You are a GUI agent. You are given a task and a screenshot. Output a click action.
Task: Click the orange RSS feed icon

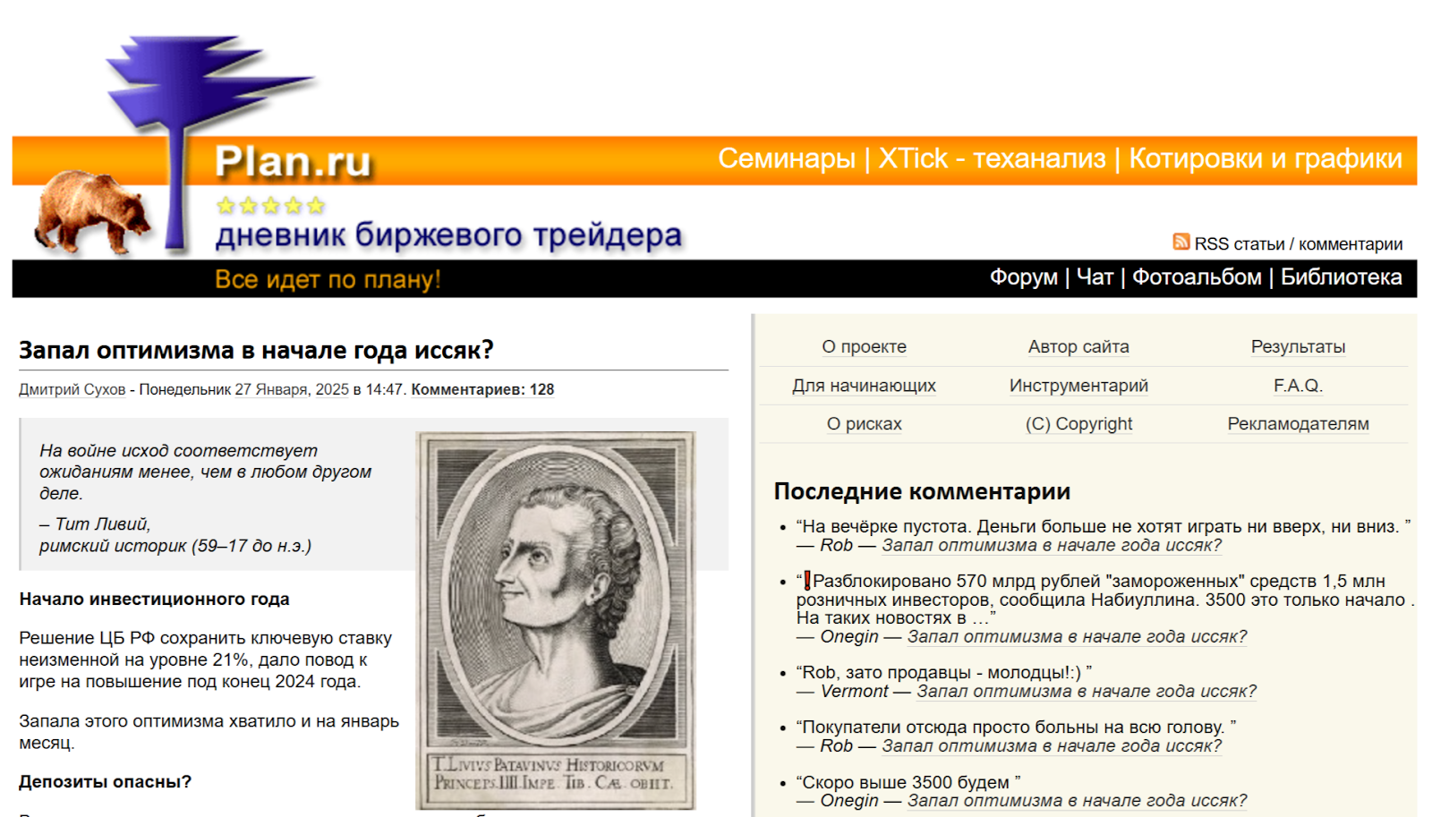pyautogui.click(x=1181, y=243)
